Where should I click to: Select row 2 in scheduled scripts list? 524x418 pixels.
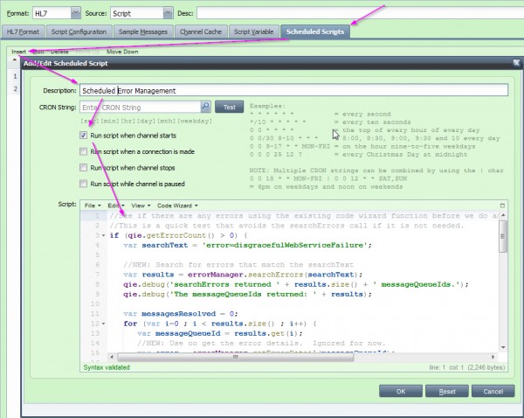[x=15, y=88]
